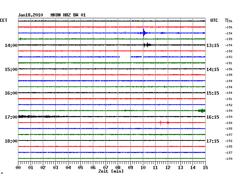Click the Zeit [min] axis title
Image resolution: width=234 pixels, height=177 pixels.
[111, 171]
